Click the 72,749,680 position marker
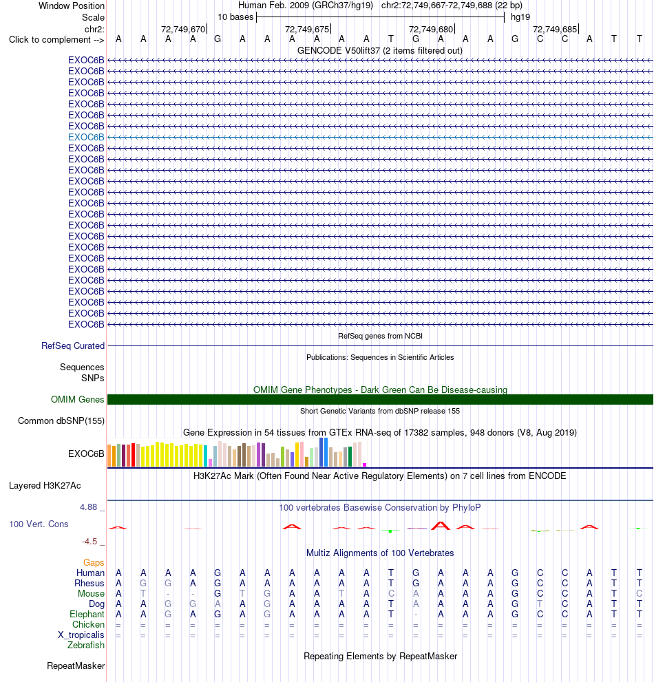654x682 pixels. [x=431, y=29]
